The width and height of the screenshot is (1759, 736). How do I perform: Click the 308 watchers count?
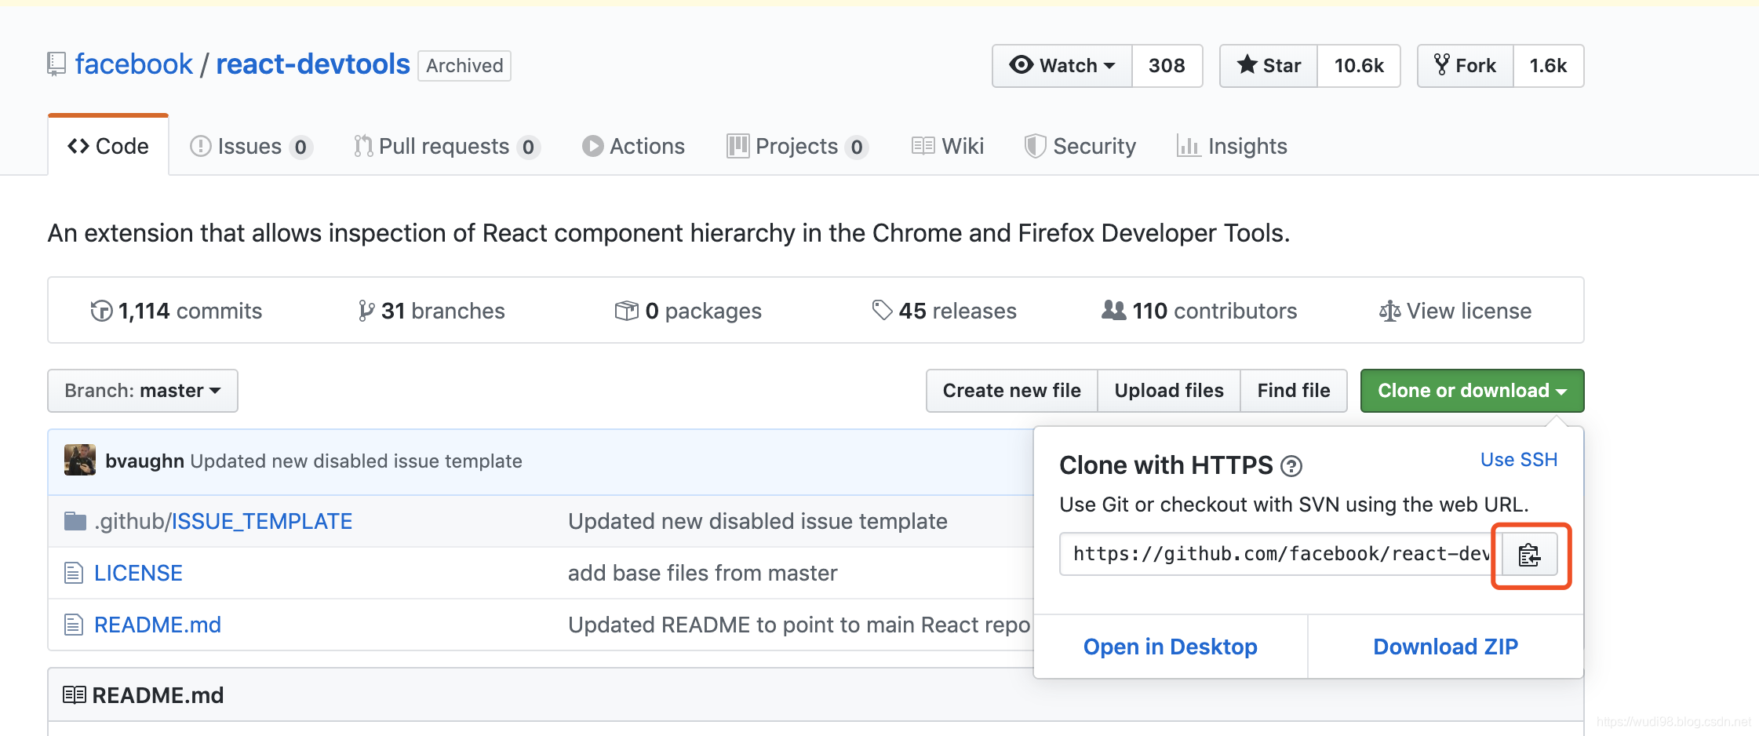point(1167,66)
